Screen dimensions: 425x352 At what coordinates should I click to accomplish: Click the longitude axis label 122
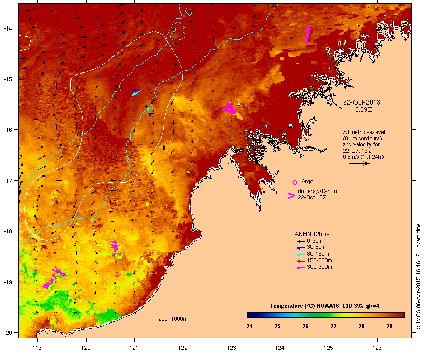[x=183, y=348]
